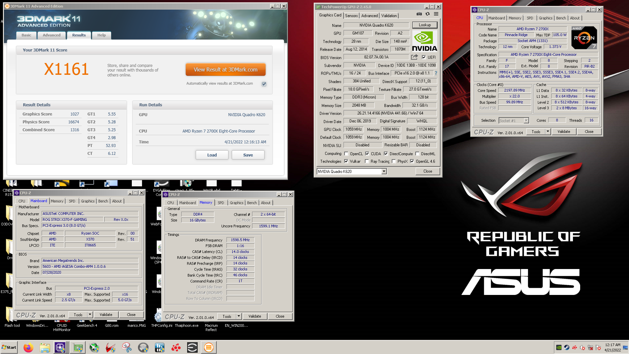Open Firefox from the taskbar
629x354 pixels.
point(29,347)
